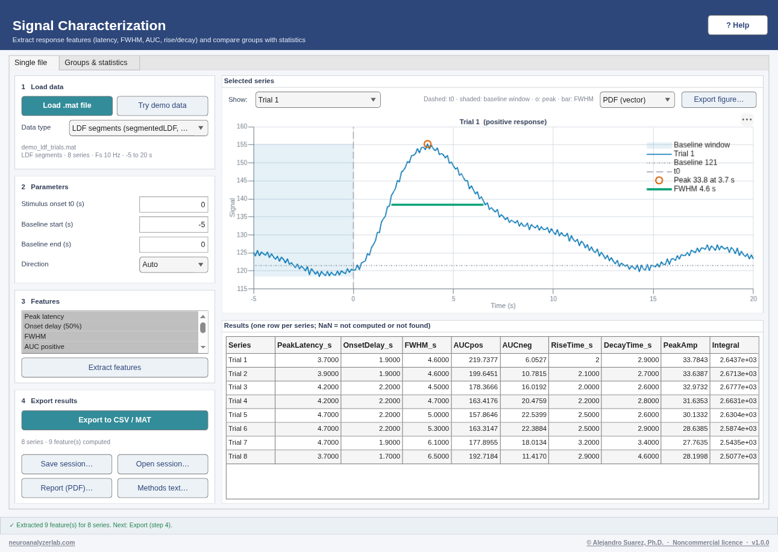
Task: Click the FWHM 4.6 s legend entry
Action: click(x=681, y=189)
